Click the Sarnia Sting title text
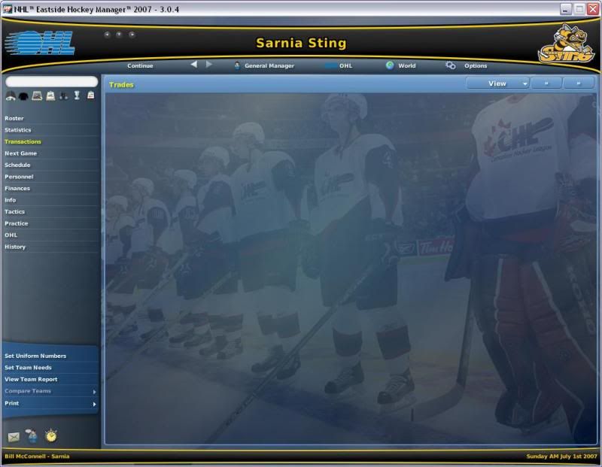Viewport: 602px width, 467px height. (301, 43)
